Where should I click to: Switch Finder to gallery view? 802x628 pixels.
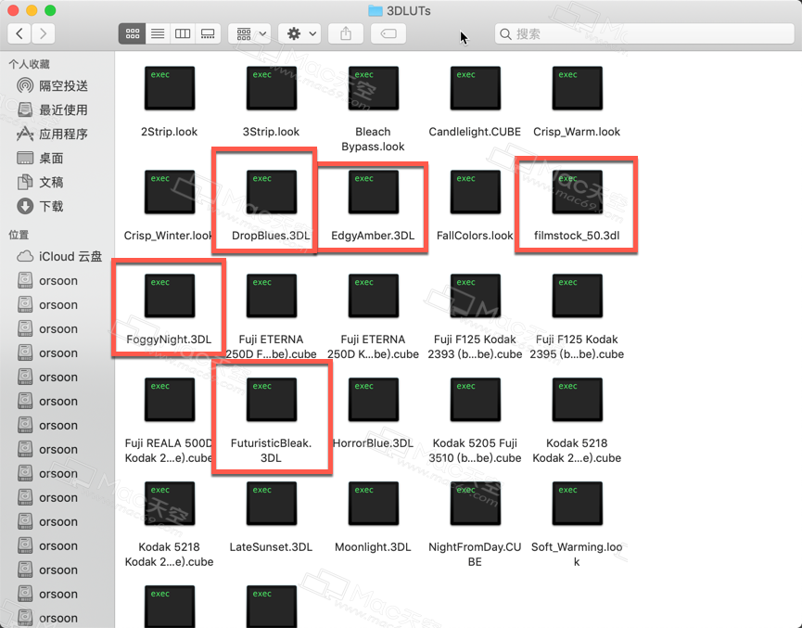pos(208,33)
